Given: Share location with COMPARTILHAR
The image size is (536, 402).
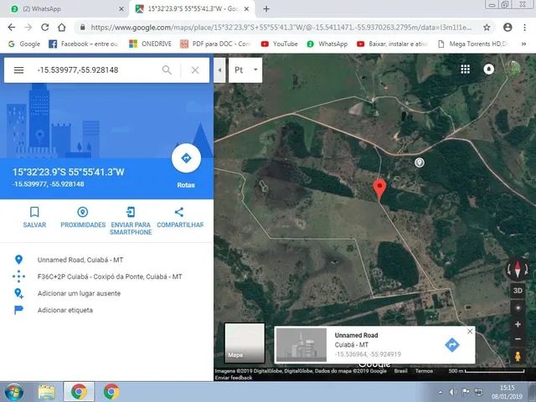Looking at the screenshot, I should pos(180,217).
